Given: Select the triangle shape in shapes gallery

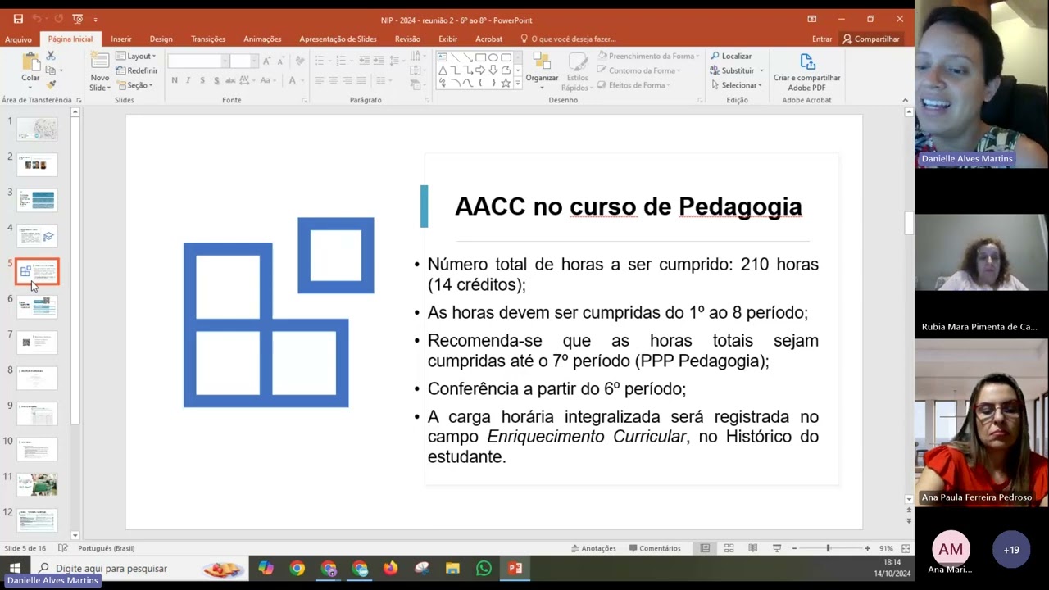Looking at the screenshot, I should coord(443,70).
